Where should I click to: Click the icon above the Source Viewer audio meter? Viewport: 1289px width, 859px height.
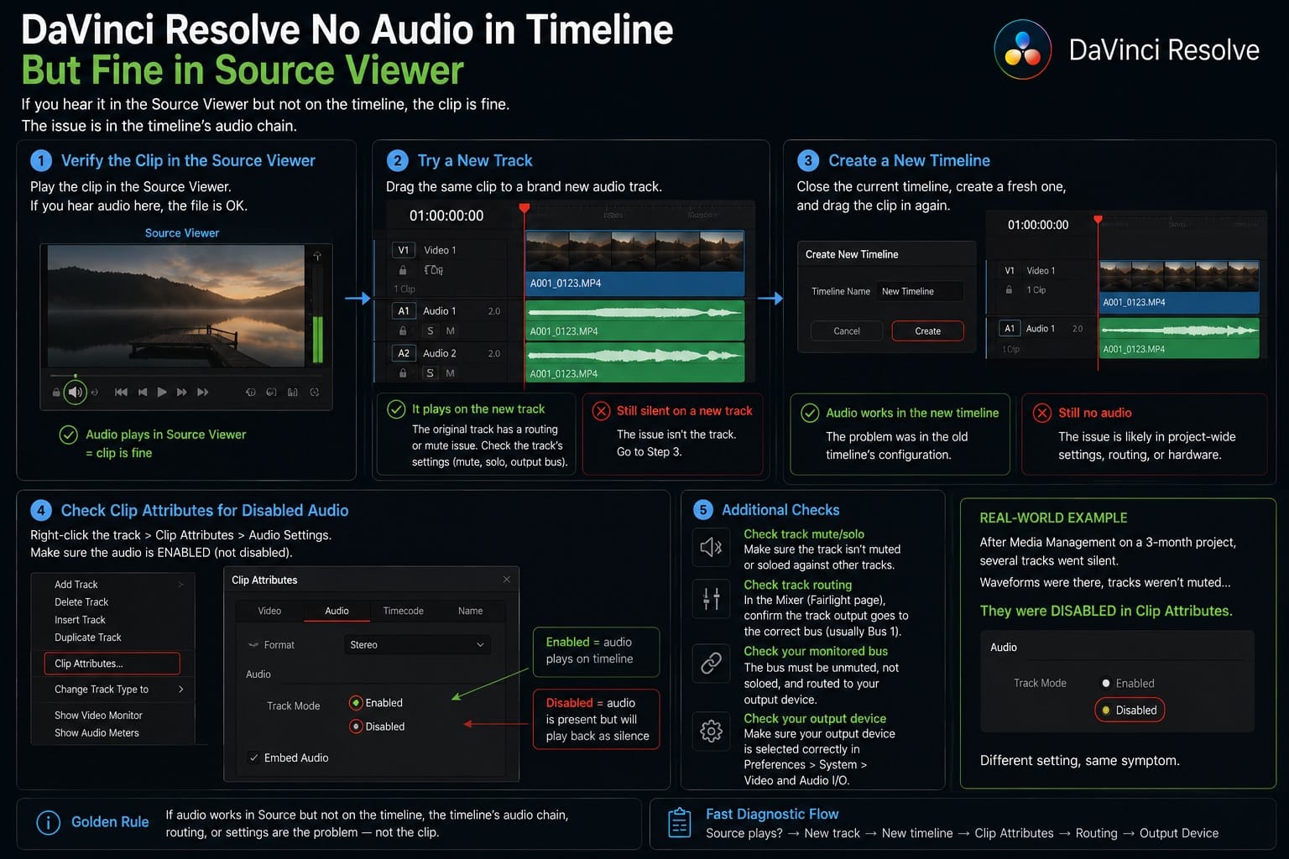[x=317, y=256]
